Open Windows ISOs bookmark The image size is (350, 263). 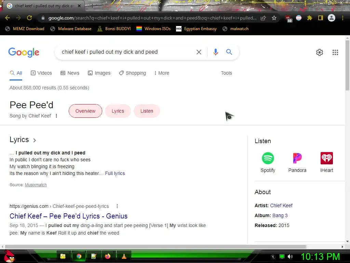[153, 29]
